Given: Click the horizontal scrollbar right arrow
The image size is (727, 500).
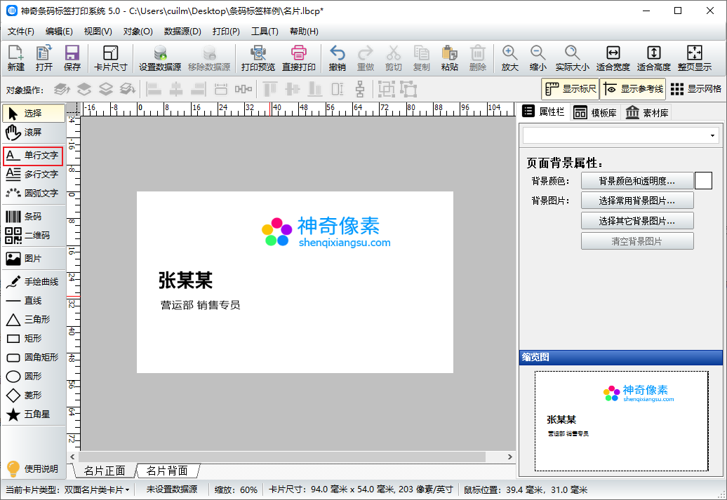Looking at the screenshot, I should click(509, 457).
